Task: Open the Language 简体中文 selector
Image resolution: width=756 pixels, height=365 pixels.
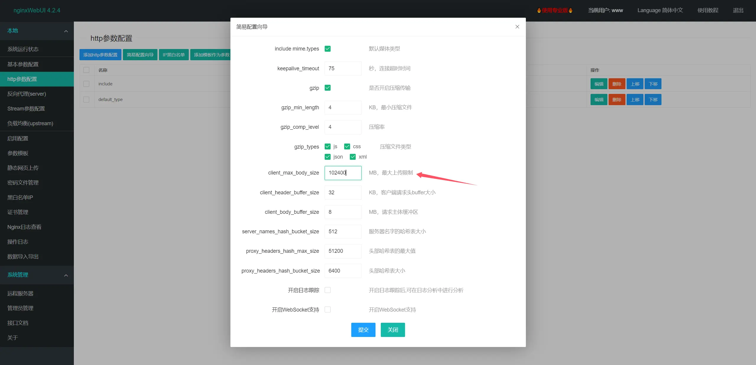Action: [660, 10]
